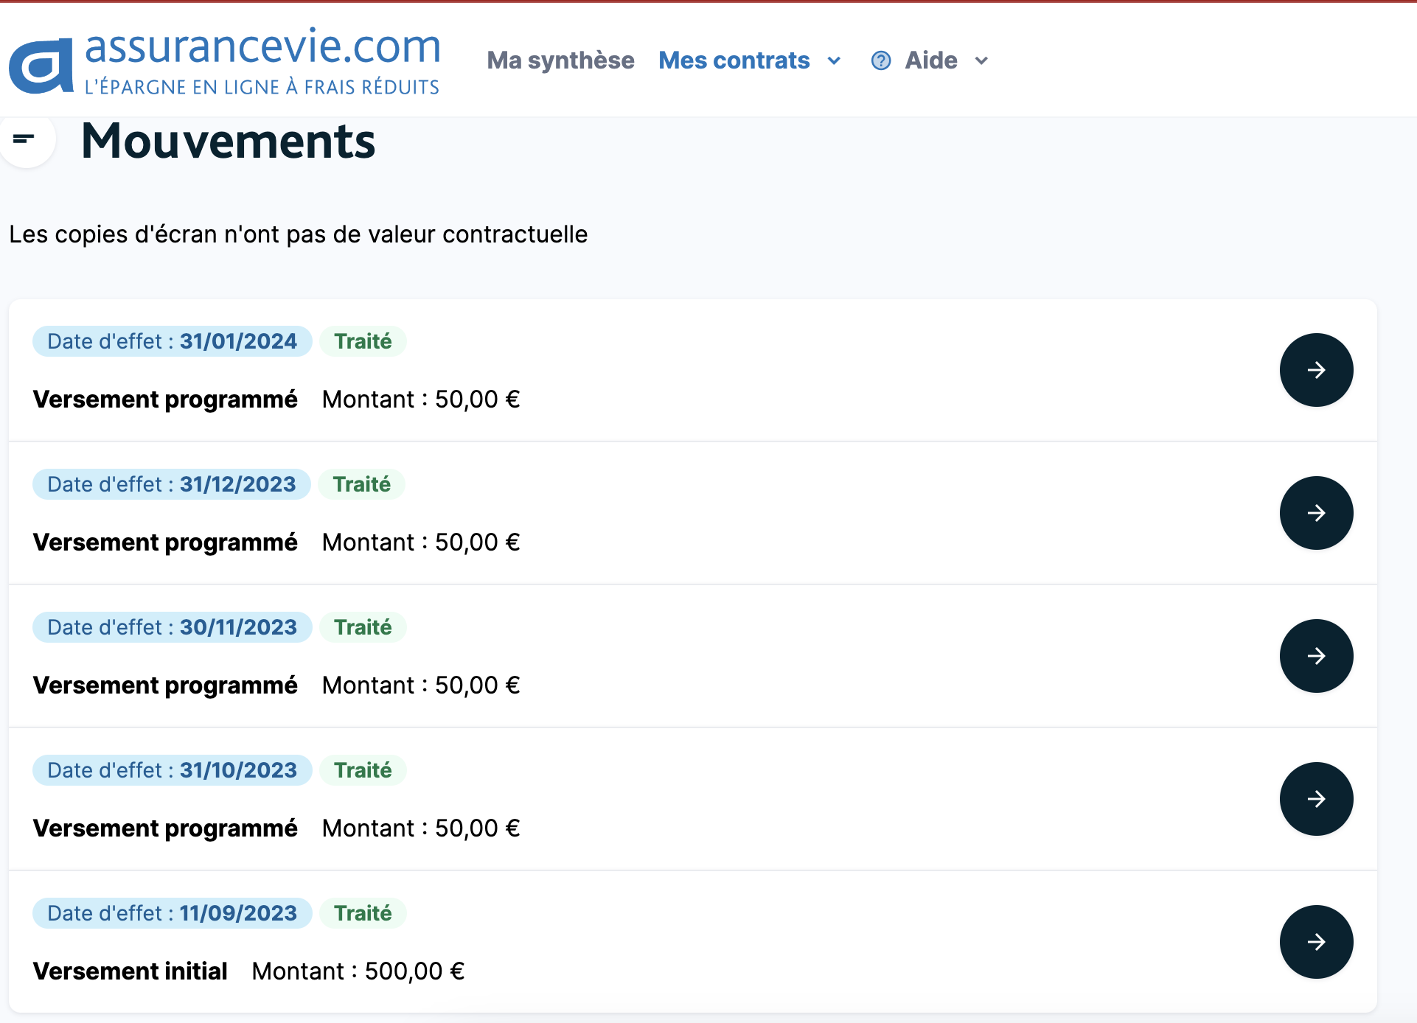Click the assurancevie.com logo

click(225, 60)
